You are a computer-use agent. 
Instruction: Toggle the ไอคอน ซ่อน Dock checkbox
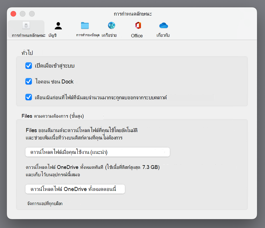pyautogui.click(x=29, y=81)
